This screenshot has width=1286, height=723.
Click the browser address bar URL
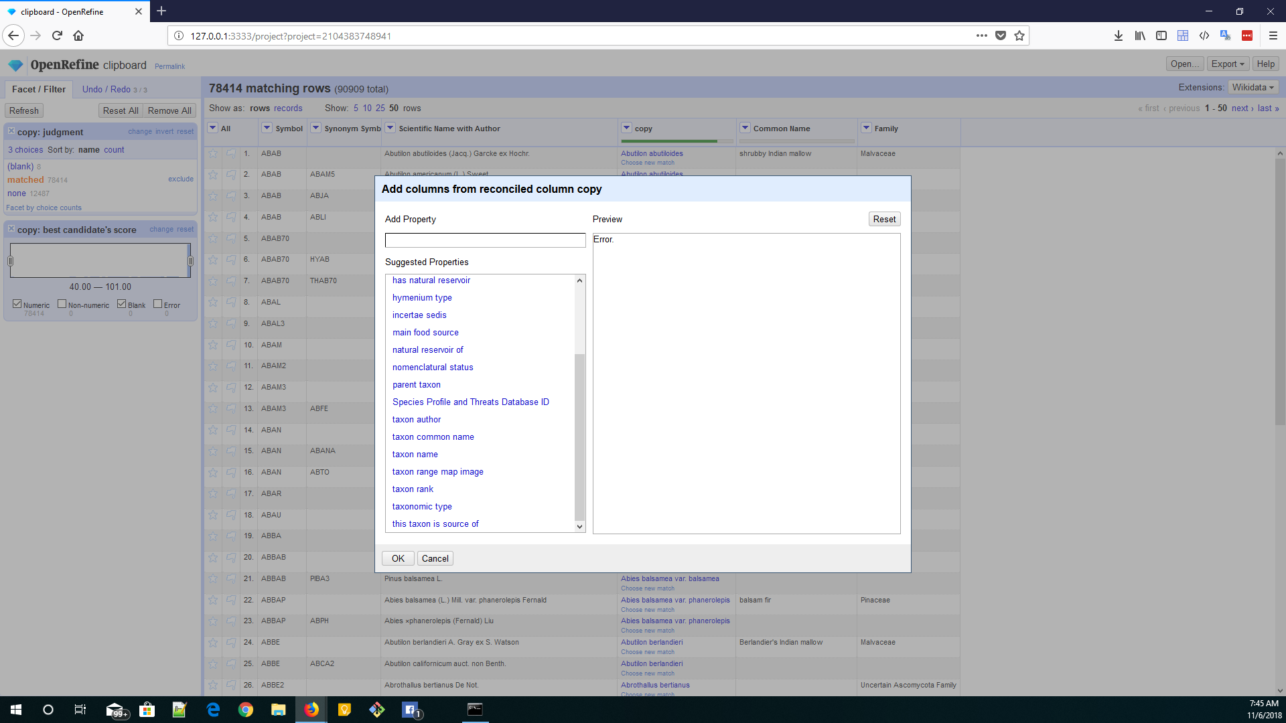pos(291,36)
